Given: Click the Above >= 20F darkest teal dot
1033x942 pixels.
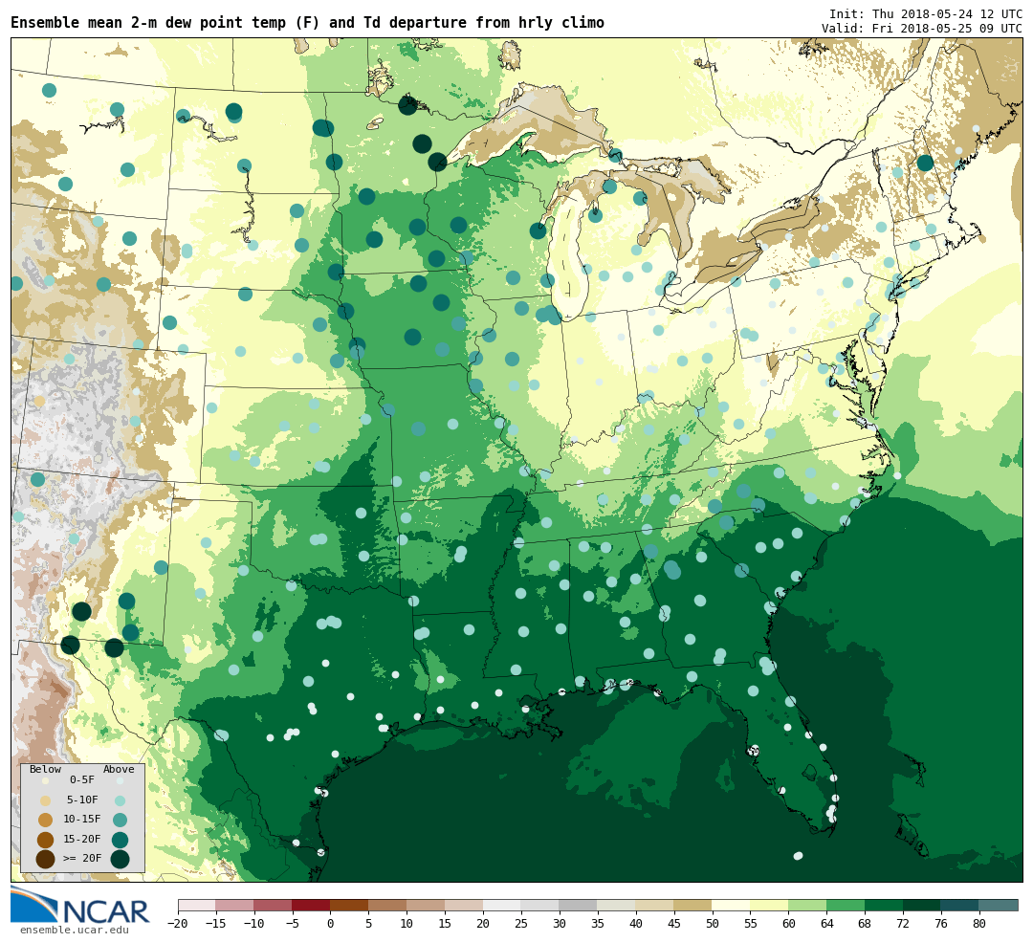Looking at the screenshot, I should click(x=120, y=859).
